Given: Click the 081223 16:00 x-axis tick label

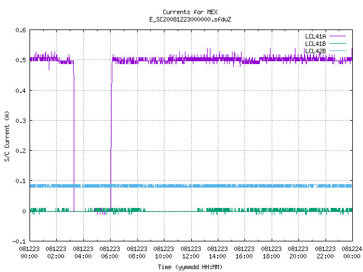Looking at the screenshot, I should 244,252.
